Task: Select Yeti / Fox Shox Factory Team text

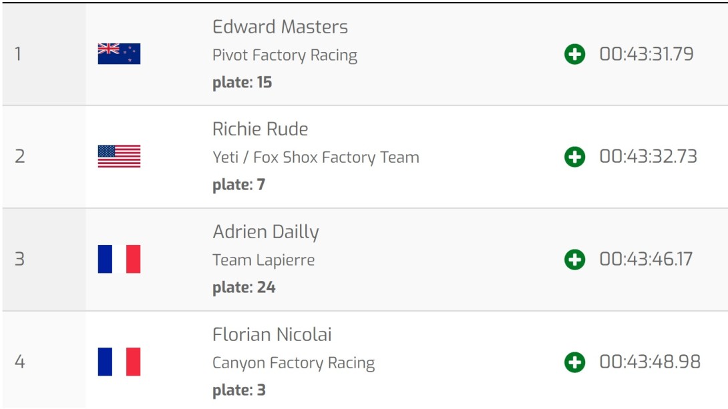Action: (x=316, y=157)
